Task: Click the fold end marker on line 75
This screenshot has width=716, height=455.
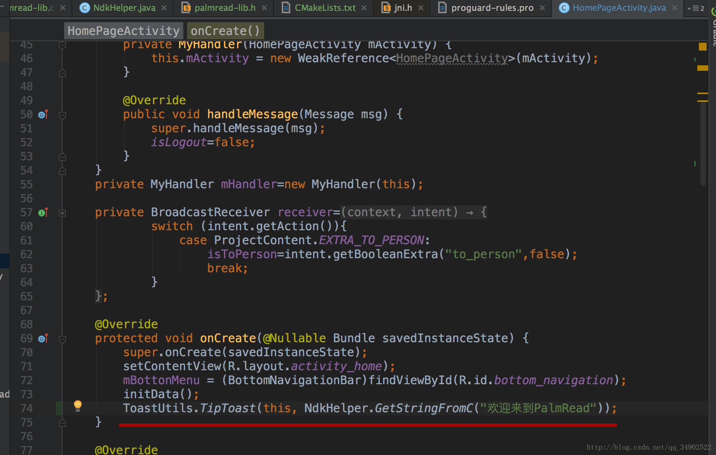Action: click(x=62, y=423)
